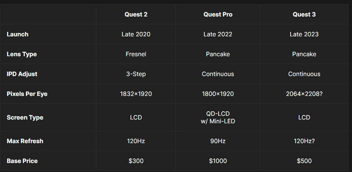Select the Lens Type row label

point(22,54)
